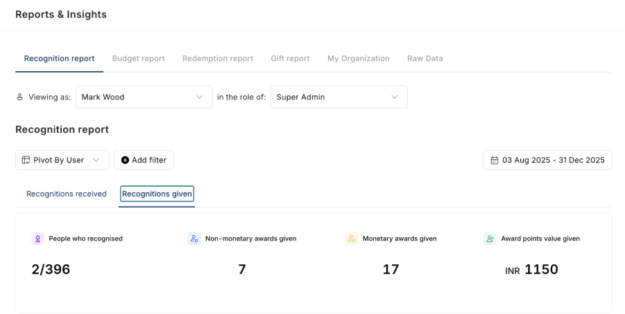Viewport: 625px width, 314px height.
Task: Click the Award points value given green icon
Action: (490, 239)
